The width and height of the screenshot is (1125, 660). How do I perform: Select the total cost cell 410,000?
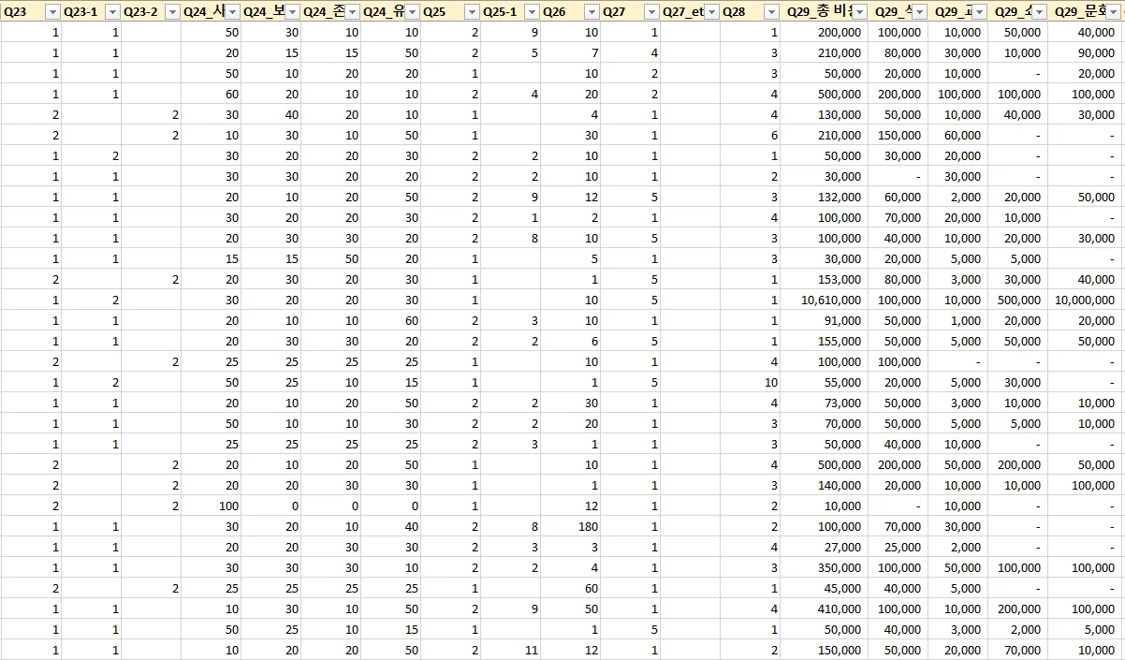click(825, 609)
